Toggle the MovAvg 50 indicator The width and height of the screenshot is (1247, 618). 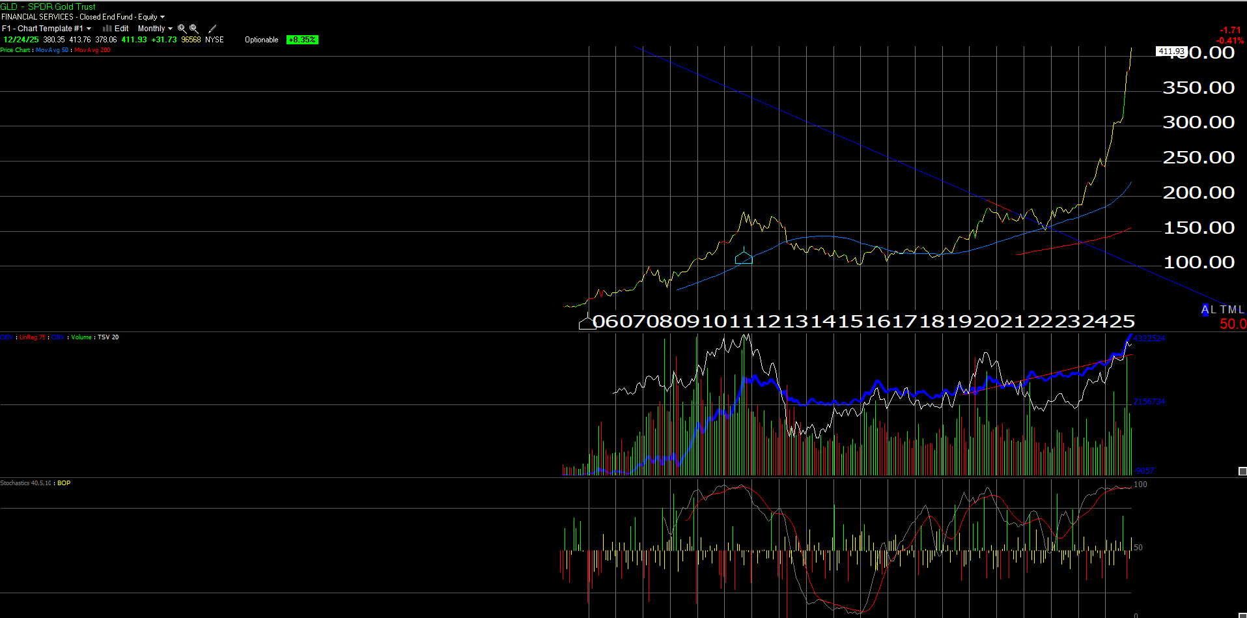tap(52, 49)
